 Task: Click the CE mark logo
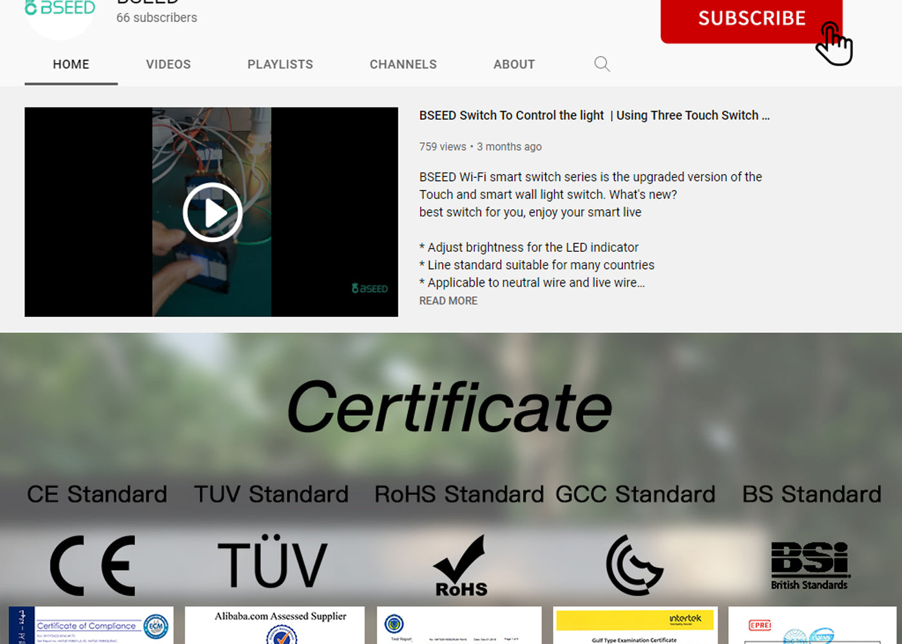[93, 565]
